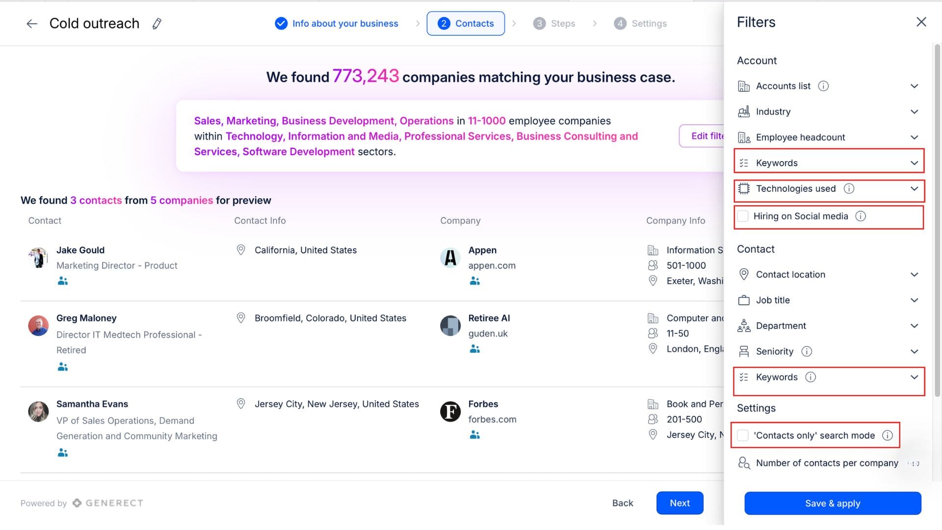Image resolution: width=942 pixels, height=530 pixels.
Task: Enable the 'Contacts only' search mode checkbox
Action: pos(743,435)
